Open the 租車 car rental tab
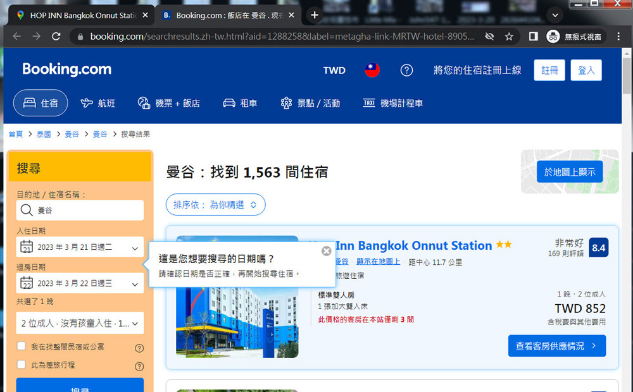633x392 pixels. (x=240, y=103)
